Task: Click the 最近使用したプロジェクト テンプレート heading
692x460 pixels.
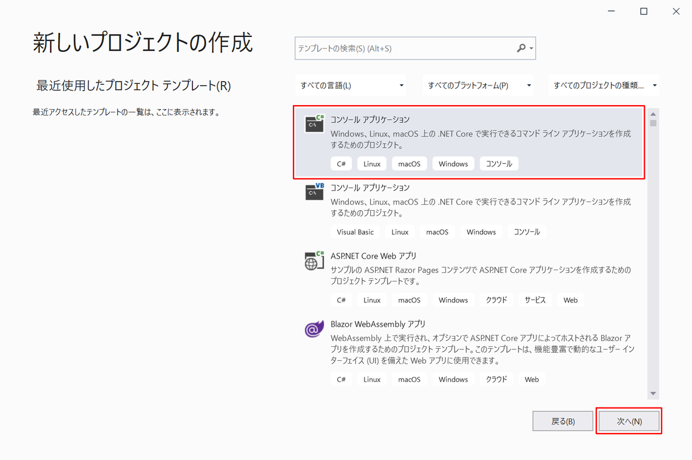Action: point(131,85)
